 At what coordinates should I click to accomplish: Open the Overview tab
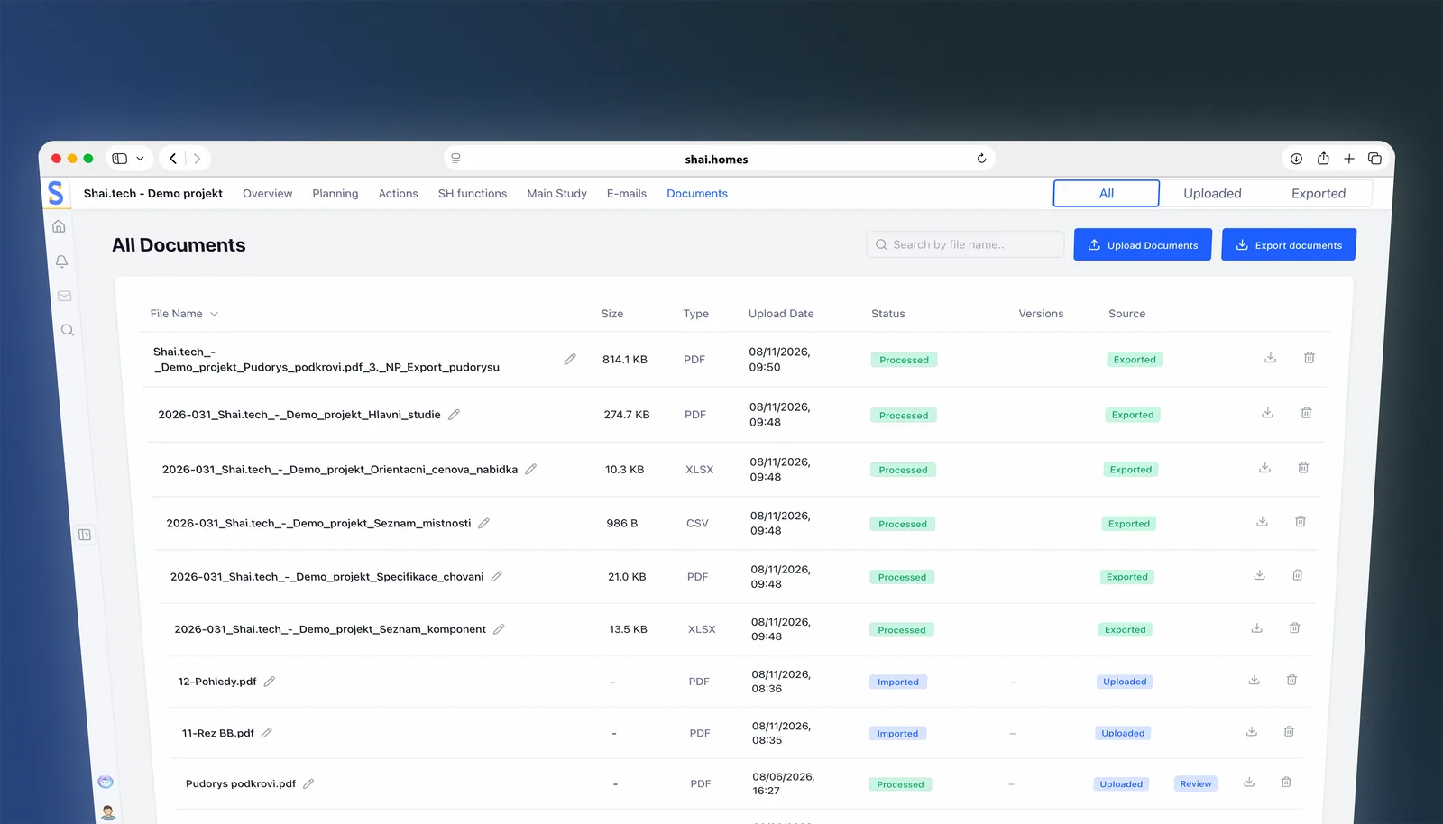click(x=267, y=193)
